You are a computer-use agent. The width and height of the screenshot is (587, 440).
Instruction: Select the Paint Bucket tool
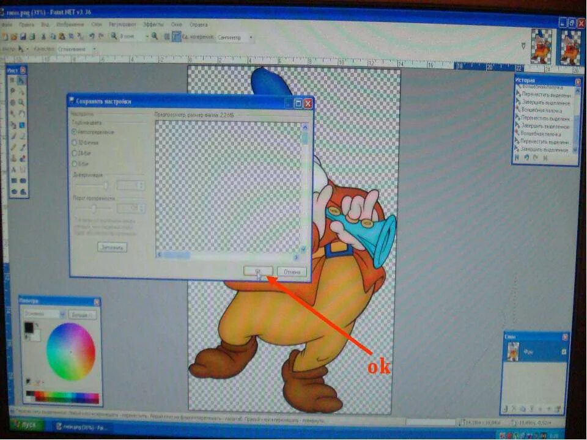click(x=13, y=125)
